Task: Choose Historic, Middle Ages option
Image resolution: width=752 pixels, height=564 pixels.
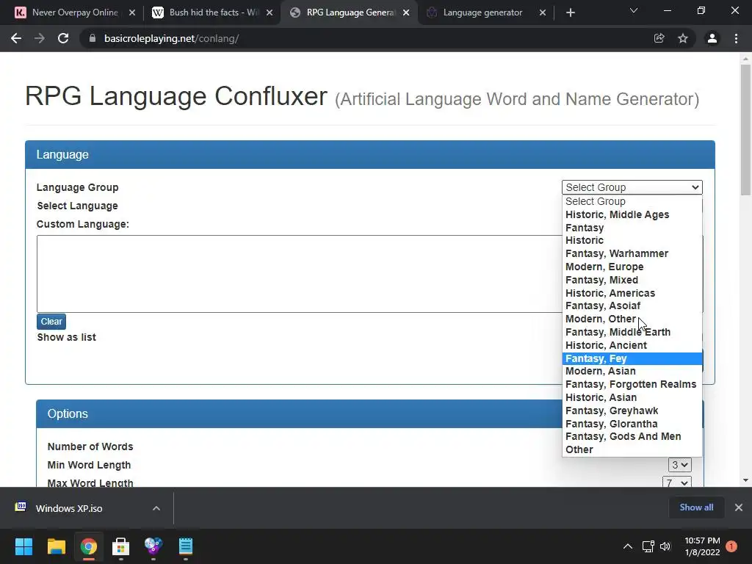Action: (x=632, y=214)
